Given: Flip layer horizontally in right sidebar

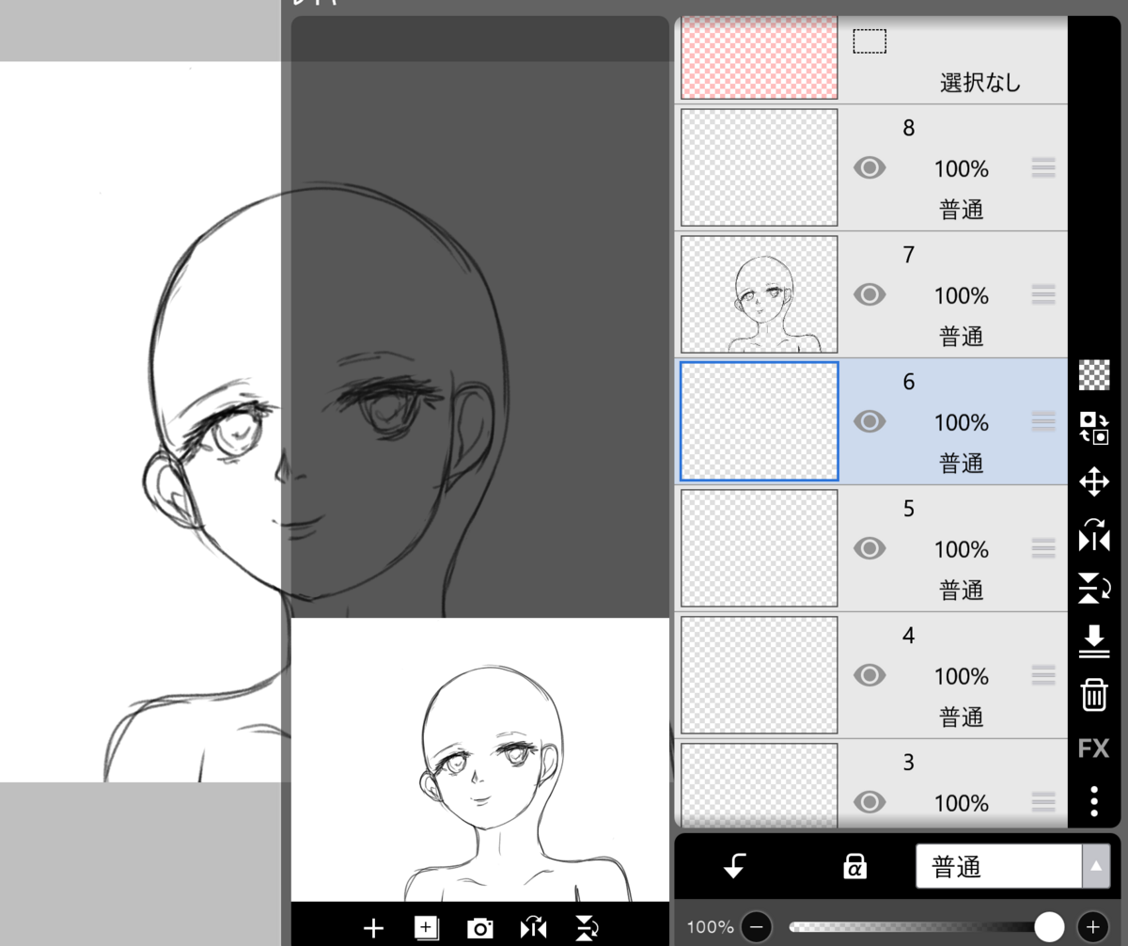Looking at the screenshot, I should (1094, 535).
